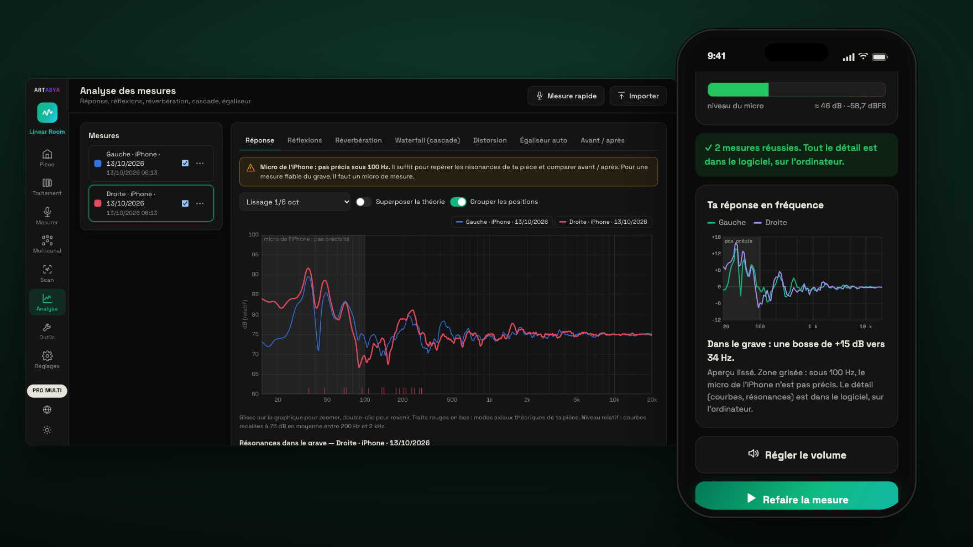Screen dimensions: 973x547
Task: Switch to the Réflexions tab
Action: click(305, 140)
